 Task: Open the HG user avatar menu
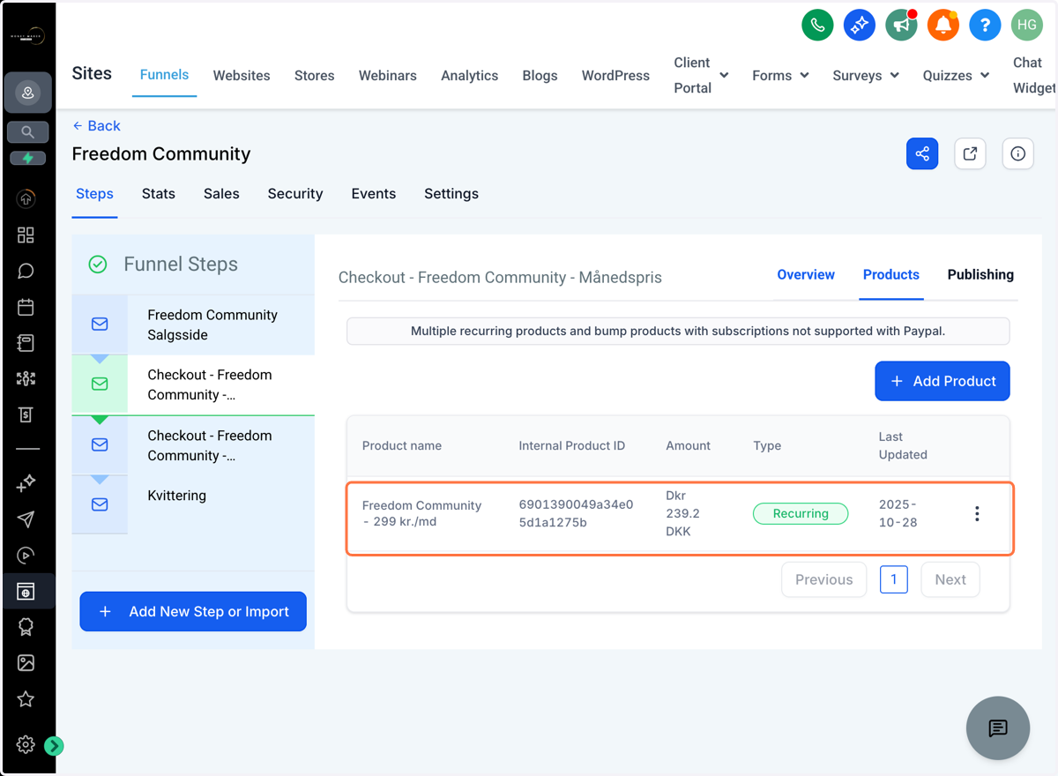point(1026,25)
